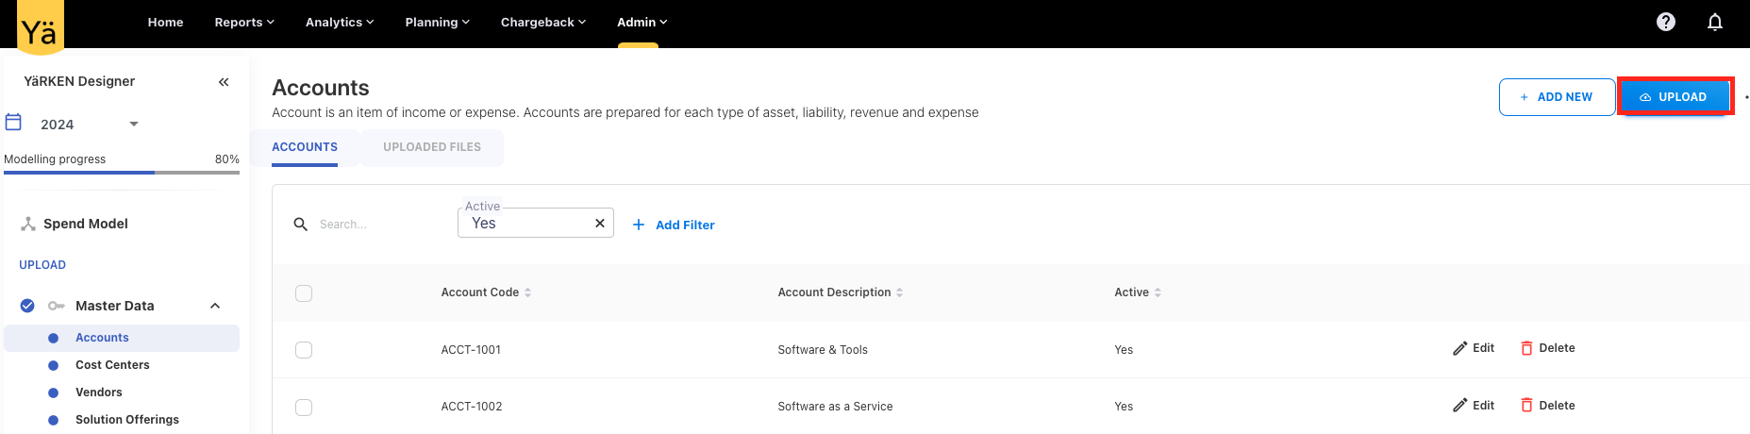Delete the ACCT-1002 account

click(x=1547, y=406)
